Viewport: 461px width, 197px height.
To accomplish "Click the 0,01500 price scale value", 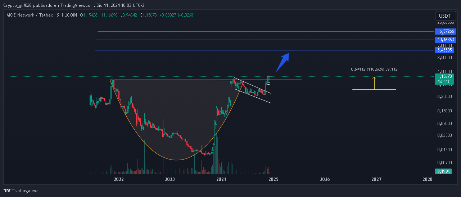I will [x=444, y=149].
